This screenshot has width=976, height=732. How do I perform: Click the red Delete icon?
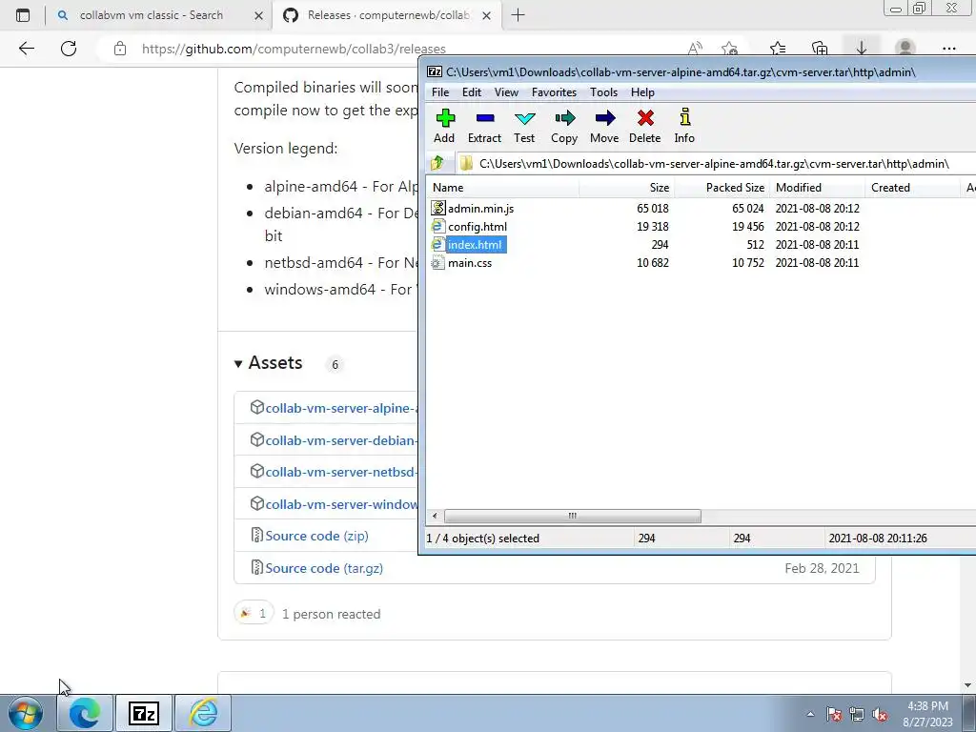point(645,127)
